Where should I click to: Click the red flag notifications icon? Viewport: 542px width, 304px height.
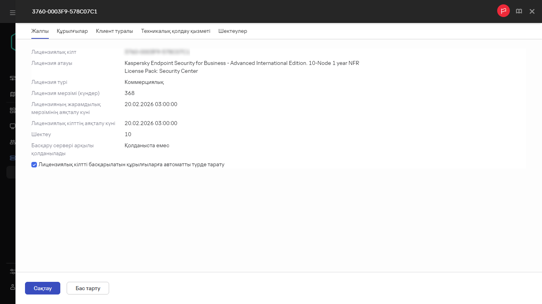503,11
